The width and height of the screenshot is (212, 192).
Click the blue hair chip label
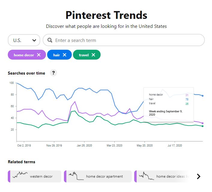(x=56, y=55)
